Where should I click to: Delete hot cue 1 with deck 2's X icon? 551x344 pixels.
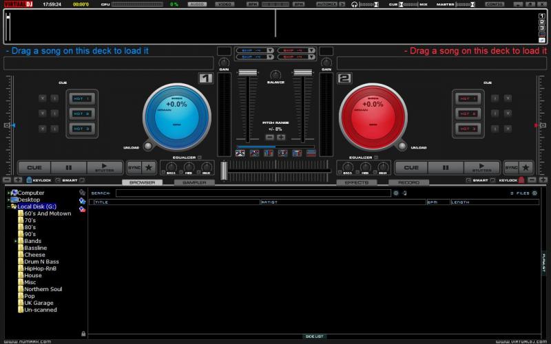coord(508,98)
